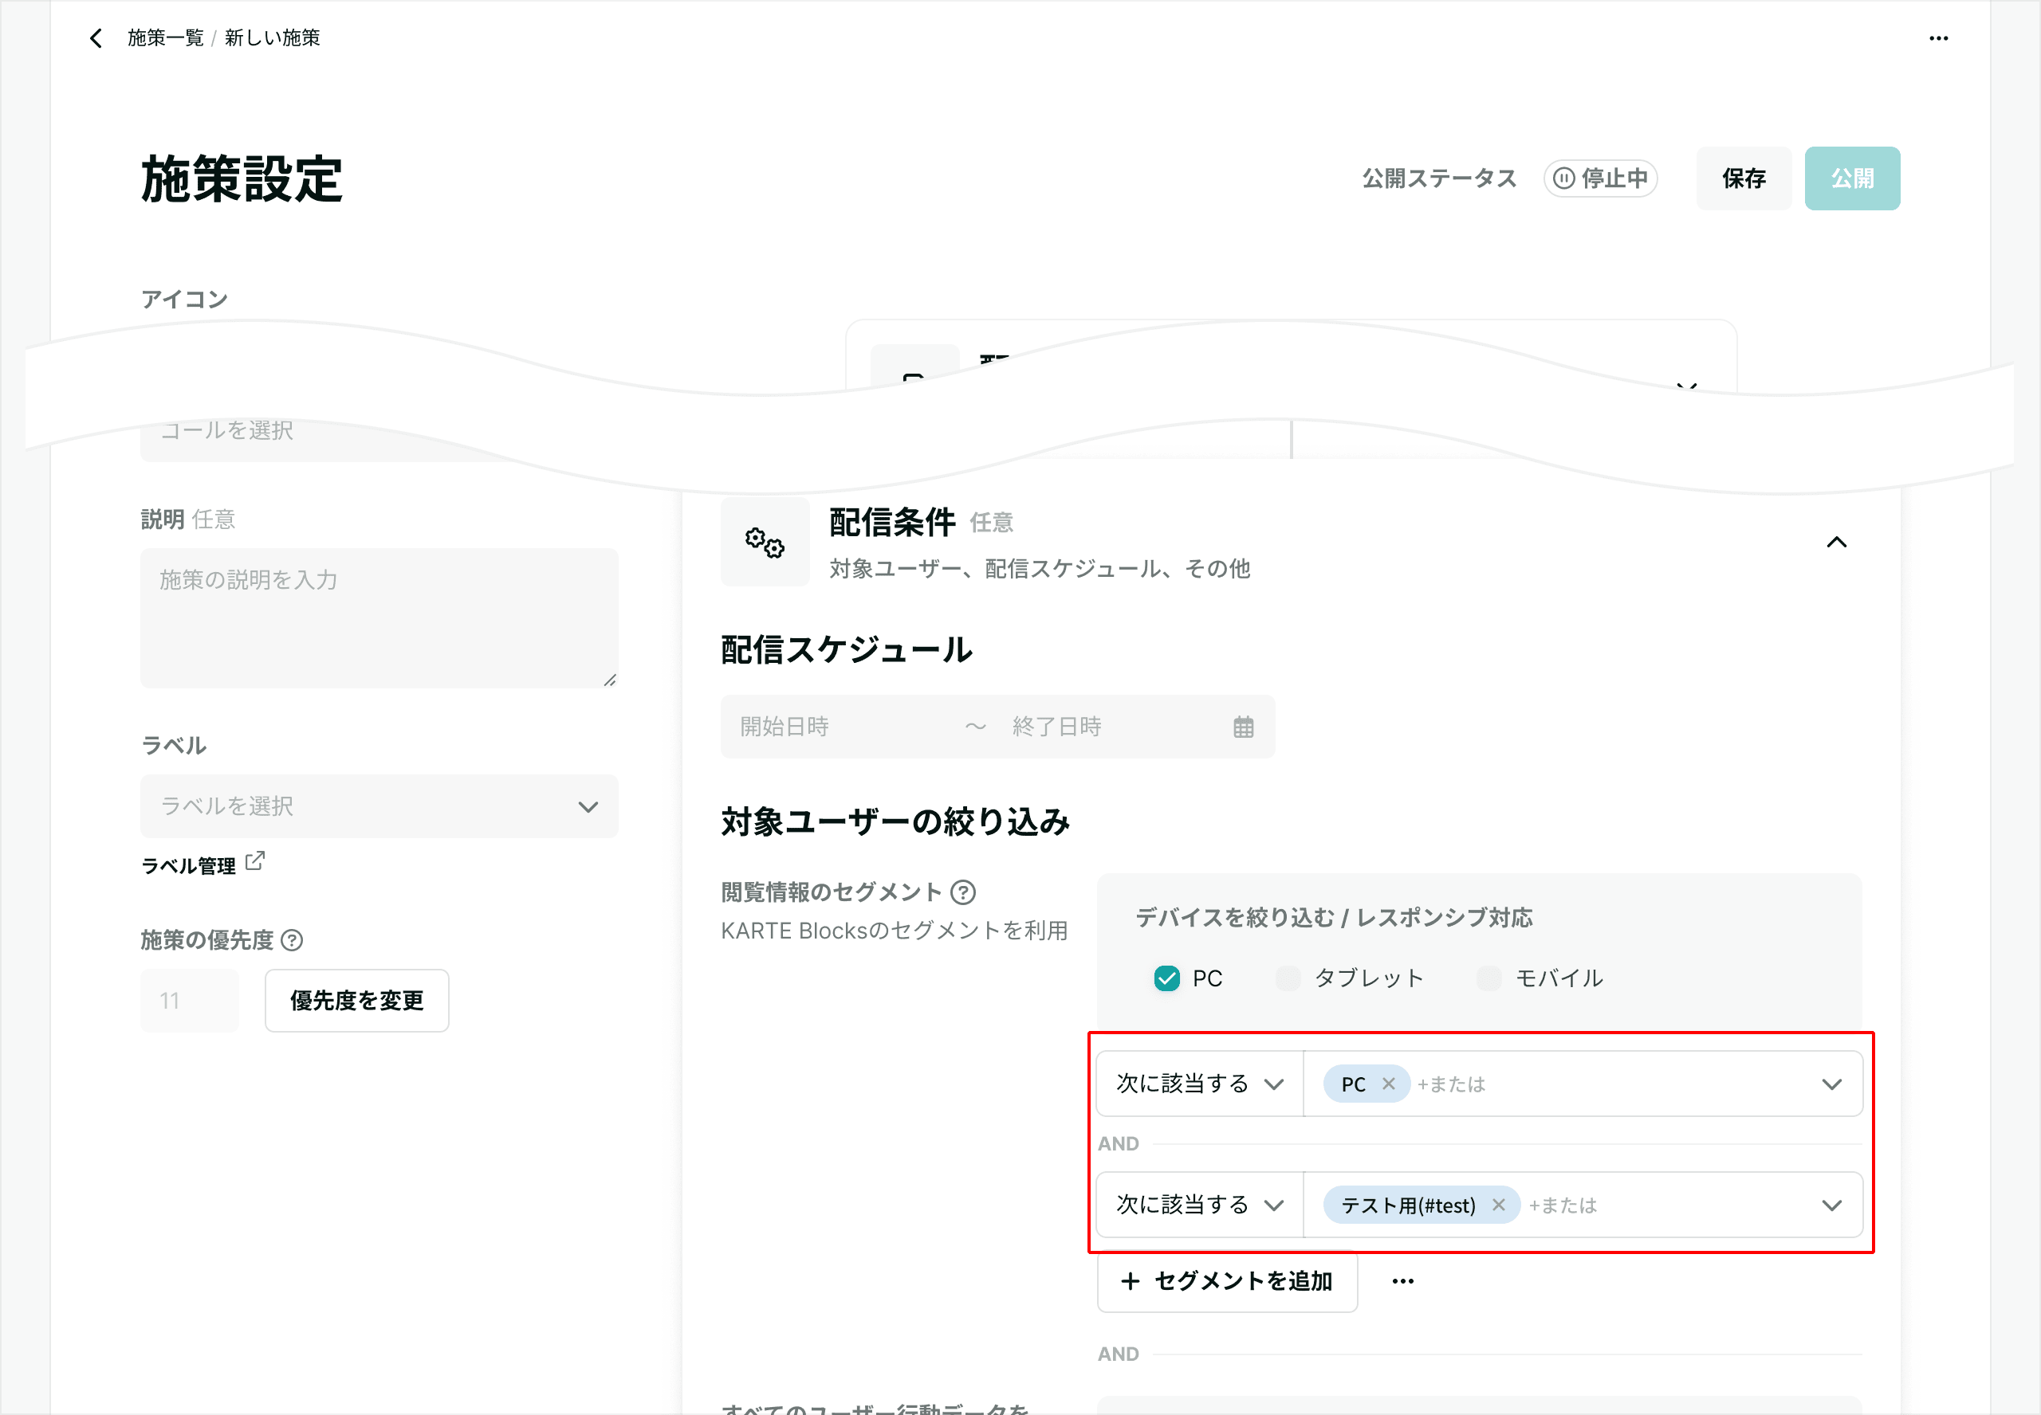
Task: Open the ラベルを選択 dropdown
Action: point(379,806)
